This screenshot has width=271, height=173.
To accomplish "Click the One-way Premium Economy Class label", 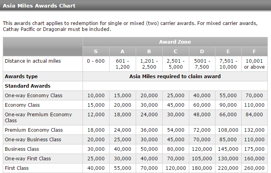I will pos(38,117).
